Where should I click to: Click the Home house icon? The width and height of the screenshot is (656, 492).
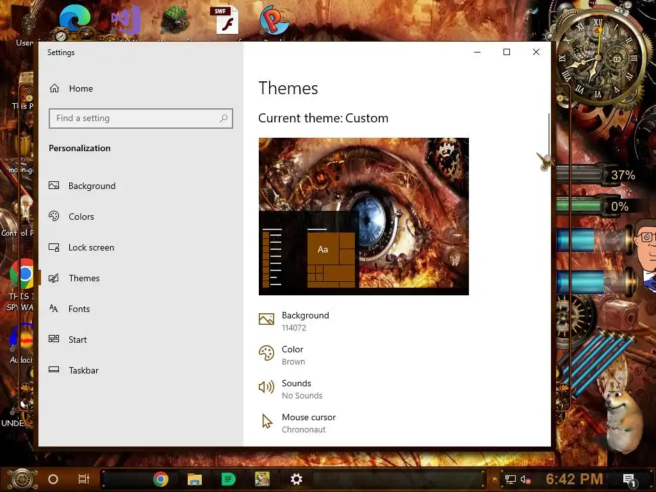coord(54,88)
